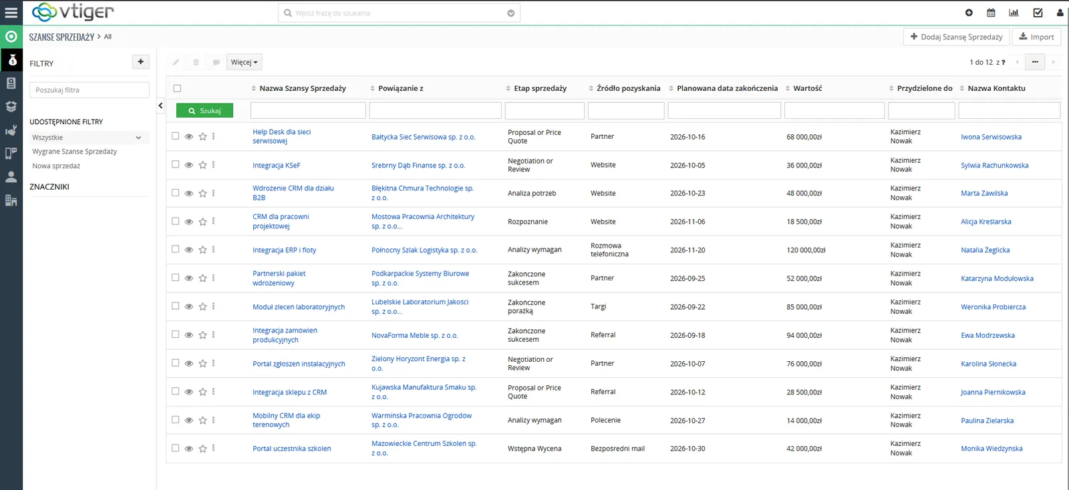The height and width of the screenshot is (490, 1069).
Task: Click value 120 000,00zł
Action: 806,250
